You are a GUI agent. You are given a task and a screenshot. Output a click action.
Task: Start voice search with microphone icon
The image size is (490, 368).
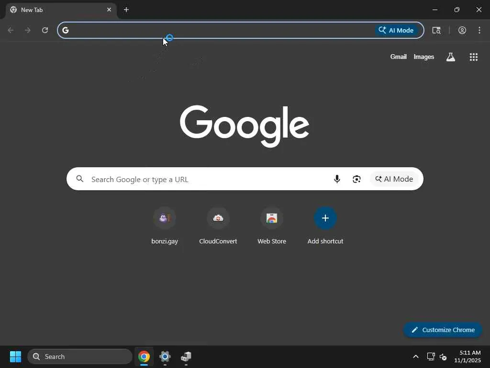click(337, 179)
